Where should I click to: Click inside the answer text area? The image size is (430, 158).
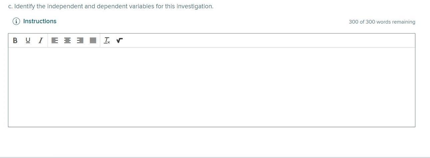211,87
